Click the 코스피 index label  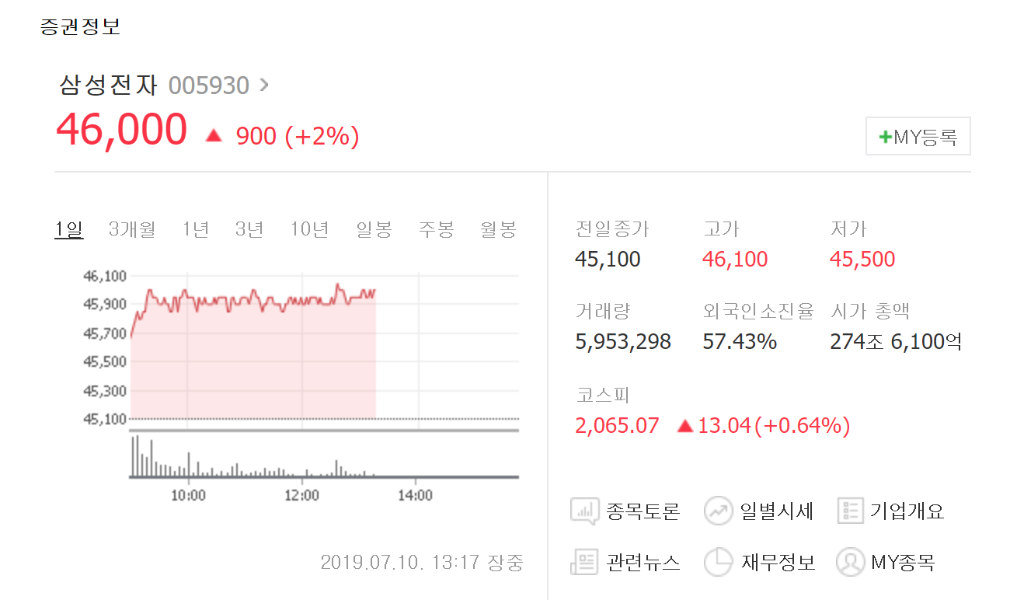602,395
